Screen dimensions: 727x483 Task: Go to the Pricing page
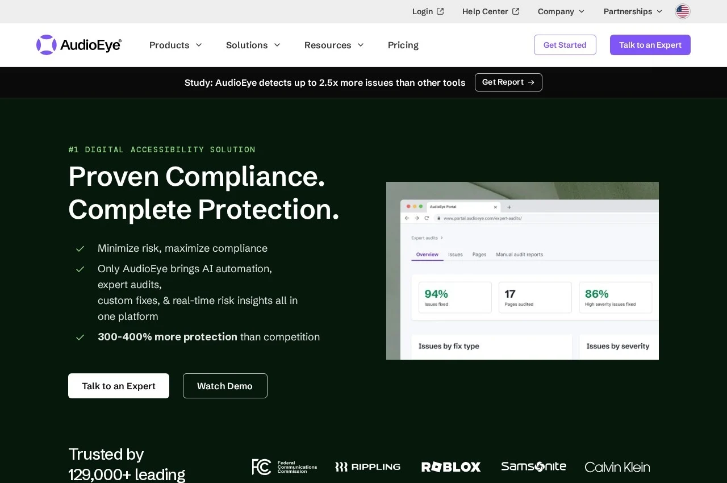click(403, 45)
